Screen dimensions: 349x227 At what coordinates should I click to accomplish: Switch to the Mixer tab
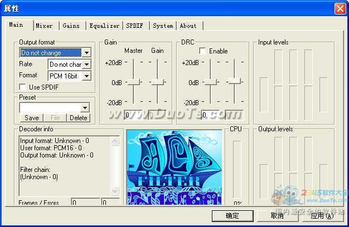(x=44, y=26)
